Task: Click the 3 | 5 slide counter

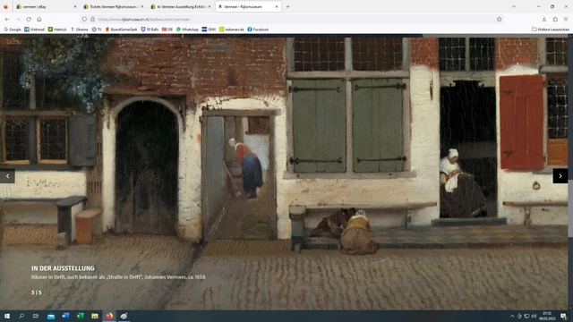Action: (36, 292)
